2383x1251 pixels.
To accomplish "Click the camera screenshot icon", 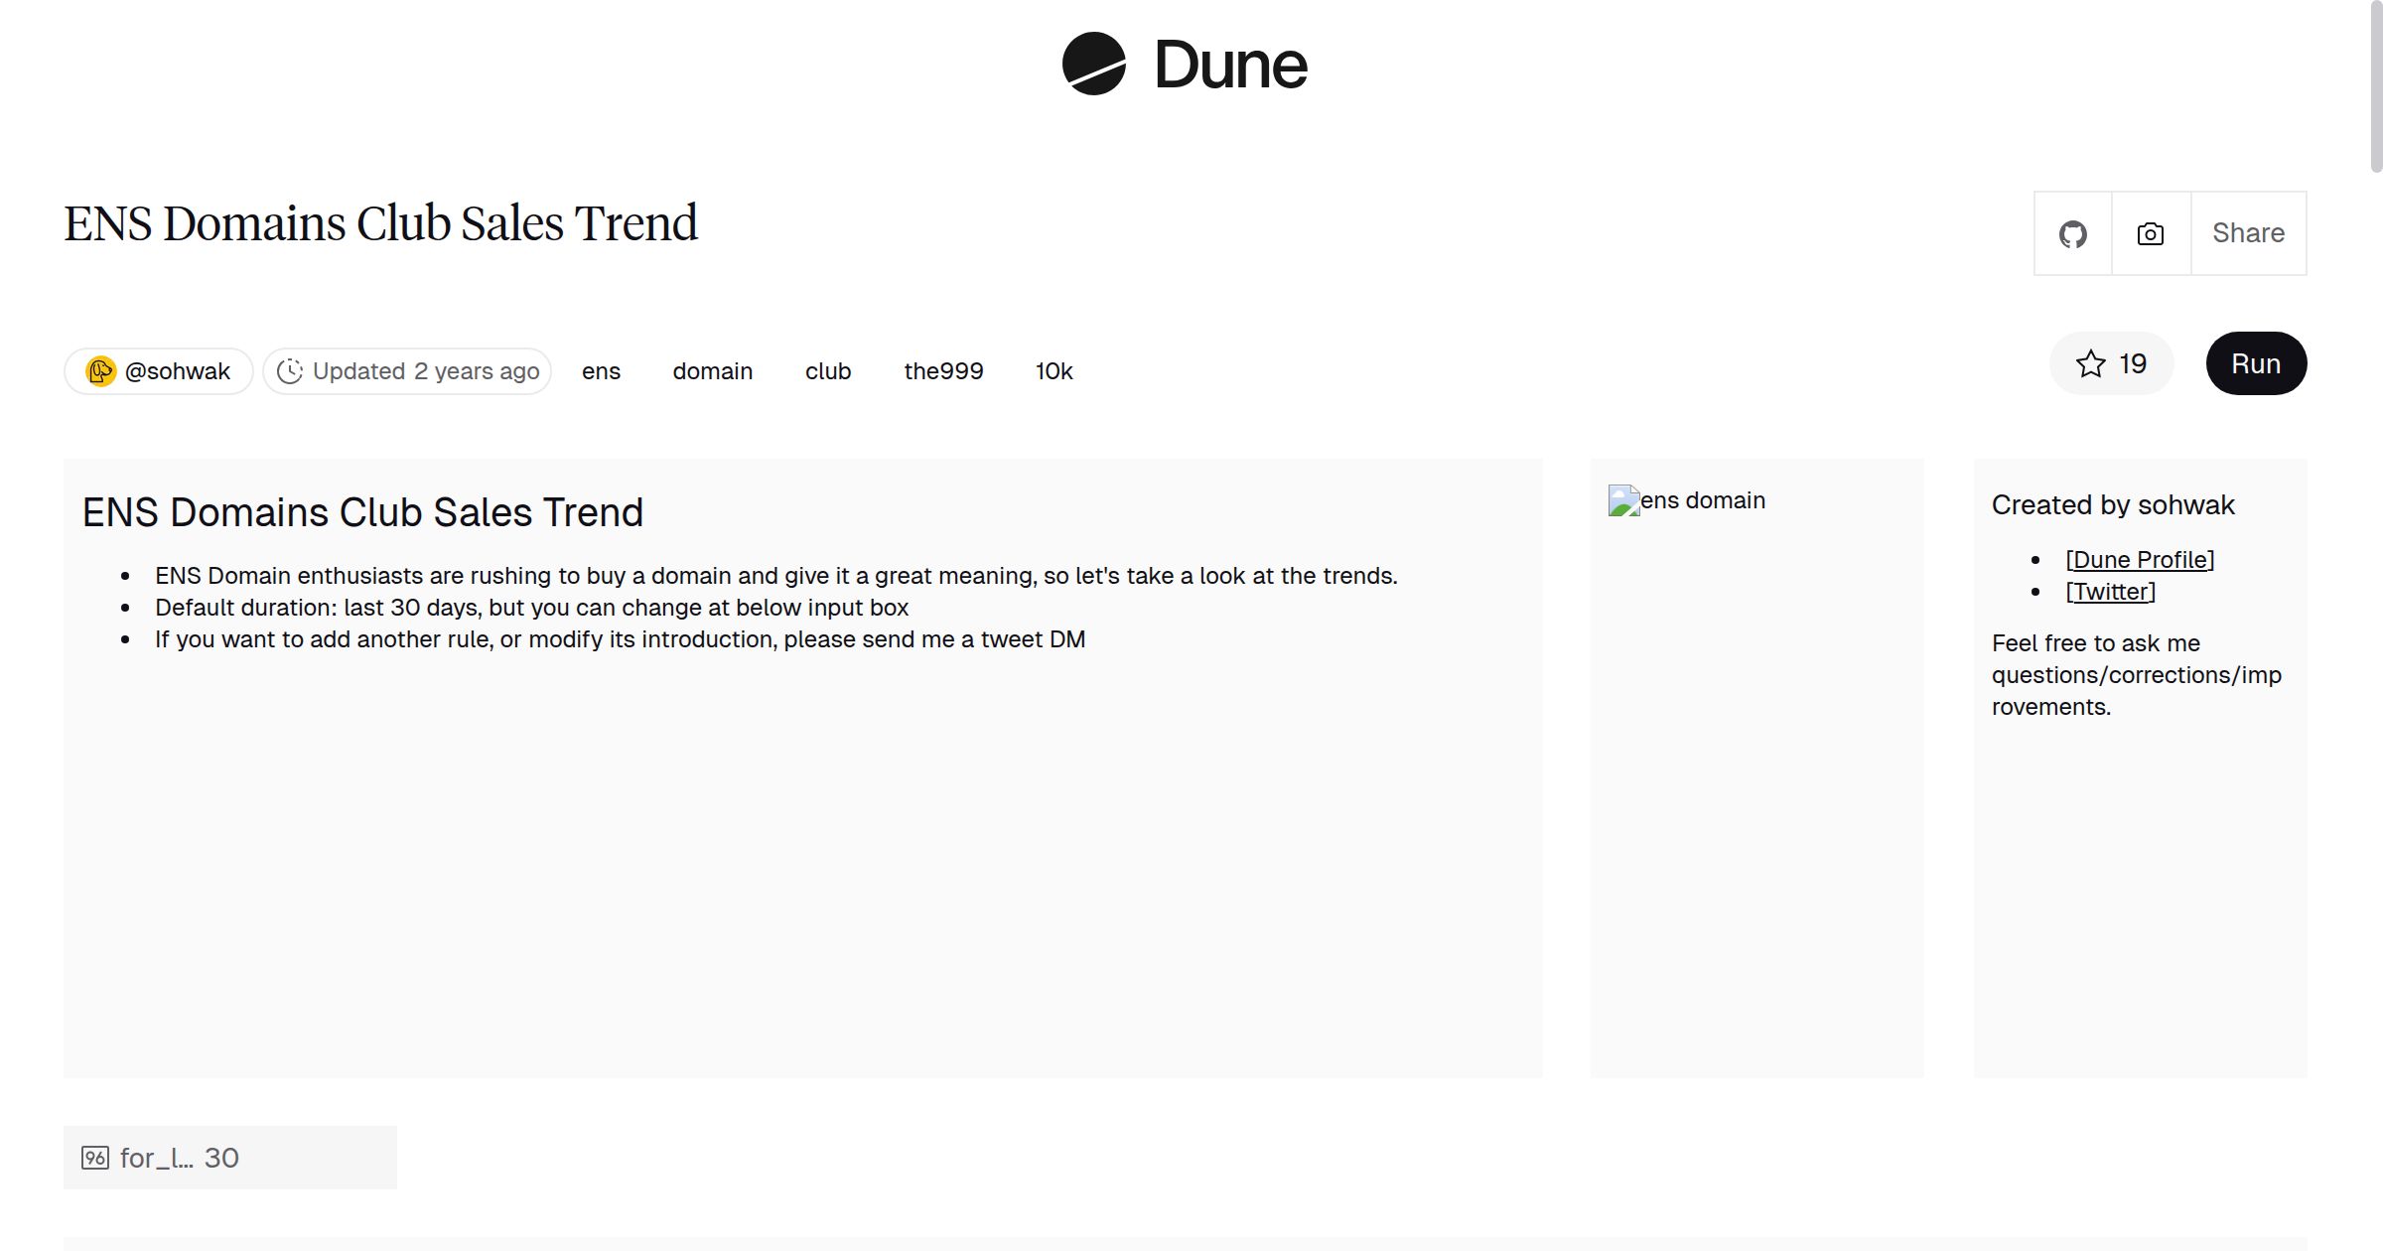I will (x=2150, y=233).
